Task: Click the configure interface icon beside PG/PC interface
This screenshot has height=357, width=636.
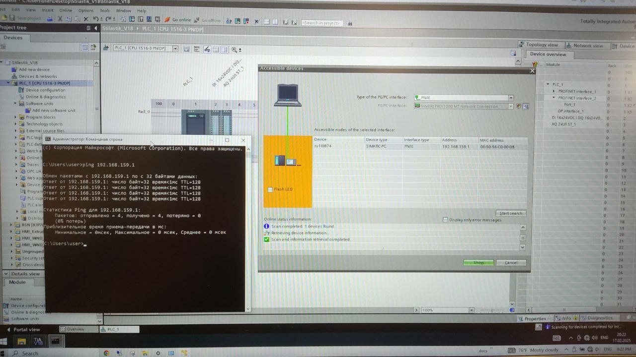Action: click(519, 106)
